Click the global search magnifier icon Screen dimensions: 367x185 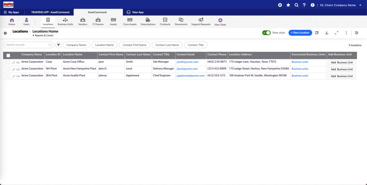(296, 5)
